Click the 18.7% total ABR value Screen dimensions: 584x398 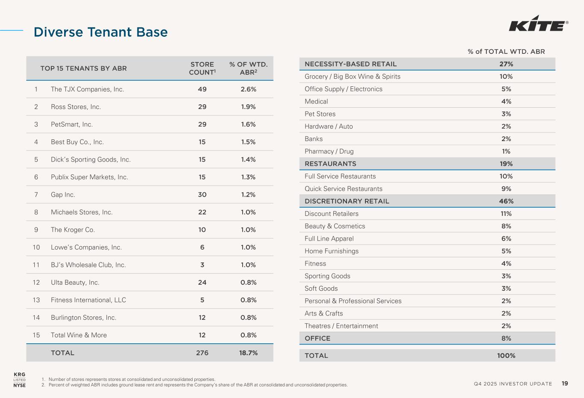[x=248, y=353]
